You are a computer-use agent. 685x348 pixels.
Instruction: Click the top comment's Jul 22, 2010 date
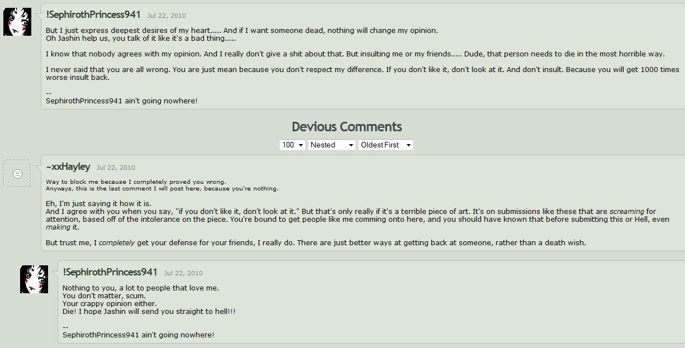(x=167, y=16)
